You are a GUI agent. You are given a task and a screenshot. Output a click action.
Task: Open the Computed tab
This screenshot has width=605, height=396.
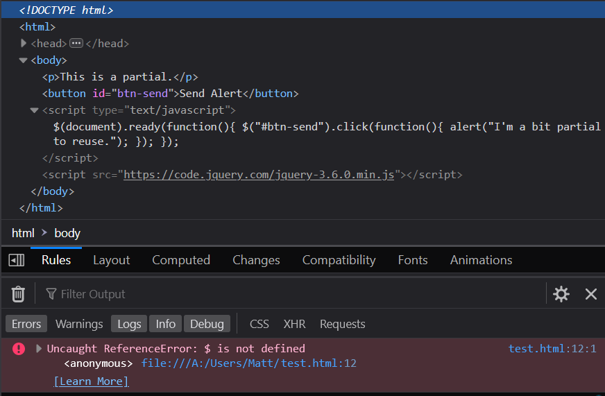(181, 260)
